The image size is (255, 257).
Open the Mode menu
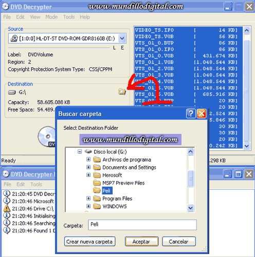pos(51,17)
